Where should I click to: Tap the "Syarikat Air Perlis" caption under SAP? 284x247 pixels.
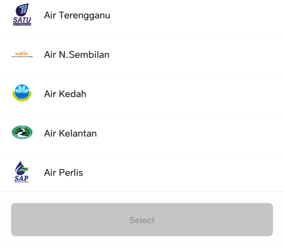22,182
